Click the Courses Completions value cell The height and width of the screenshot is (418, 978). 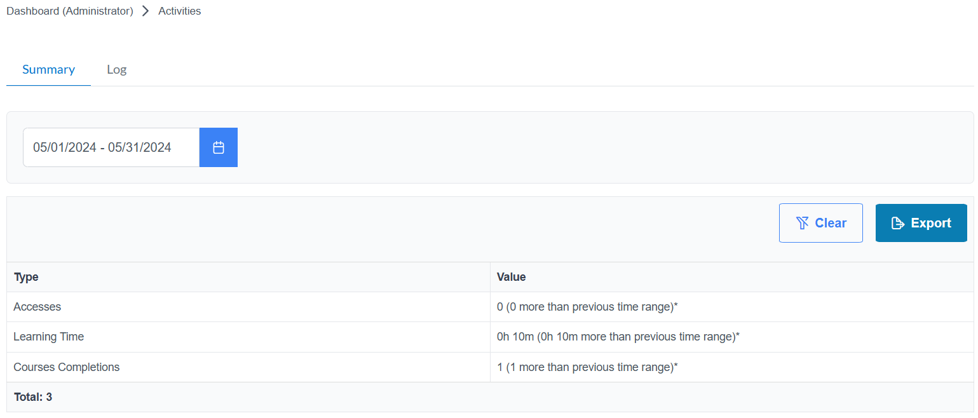click(587, 367)
